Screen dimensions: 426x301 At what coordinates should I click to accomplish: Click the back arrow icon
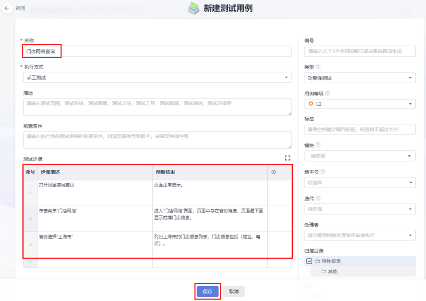click(x=7, y=8)
